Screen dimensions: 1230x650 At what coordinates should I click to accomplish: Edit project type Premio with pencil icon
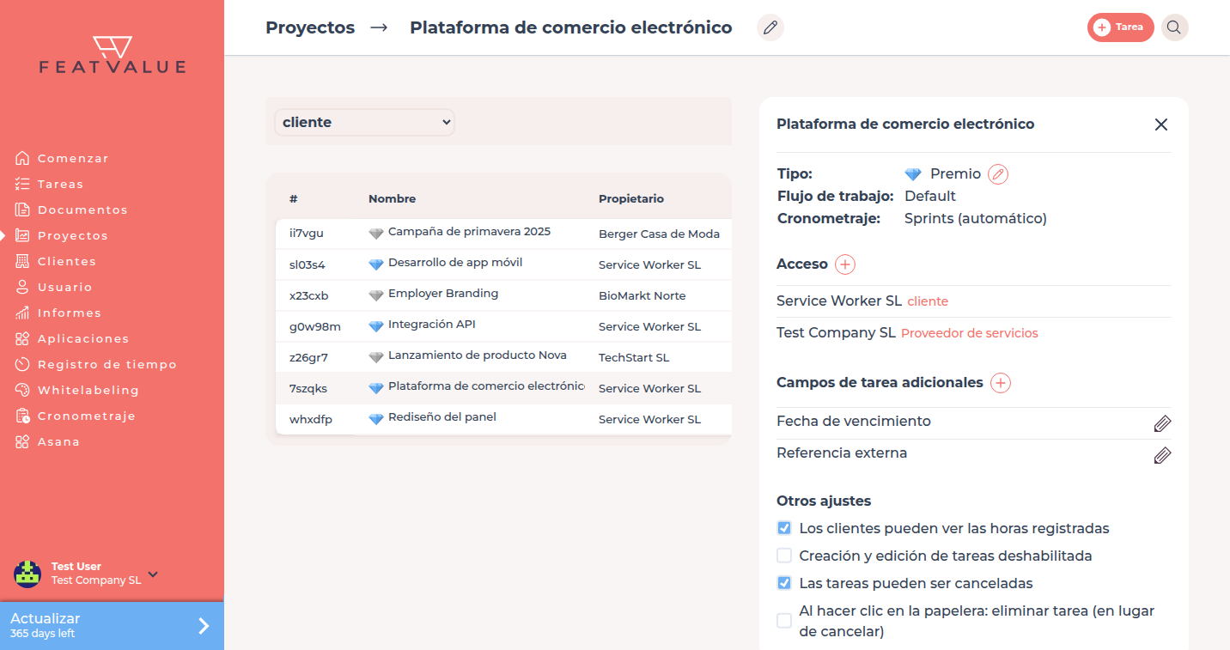click(x=997, y=174)
